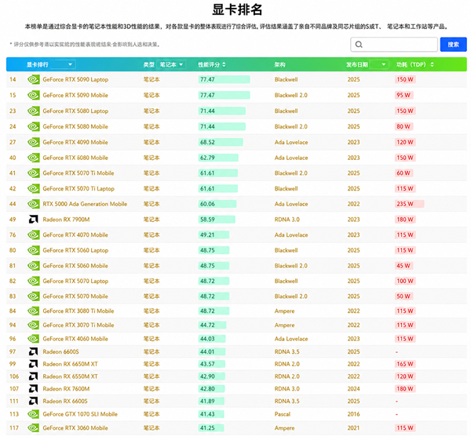471x436 pixels.
Task: Sort by 性能评分 column arrows
Action: point(224,64)
